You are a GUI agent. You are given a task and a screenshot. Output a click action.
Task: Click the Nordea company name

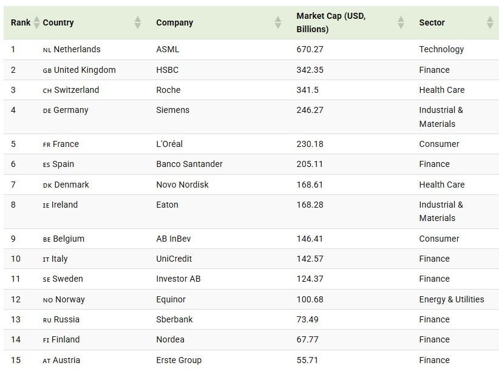tap(170, 339)
